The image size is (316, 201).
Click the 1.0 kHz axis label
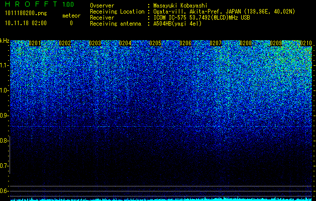[4, 90]
